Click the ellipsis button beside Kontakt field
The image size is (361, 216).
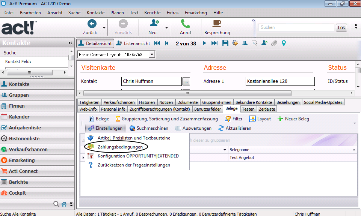click(186, 81)
